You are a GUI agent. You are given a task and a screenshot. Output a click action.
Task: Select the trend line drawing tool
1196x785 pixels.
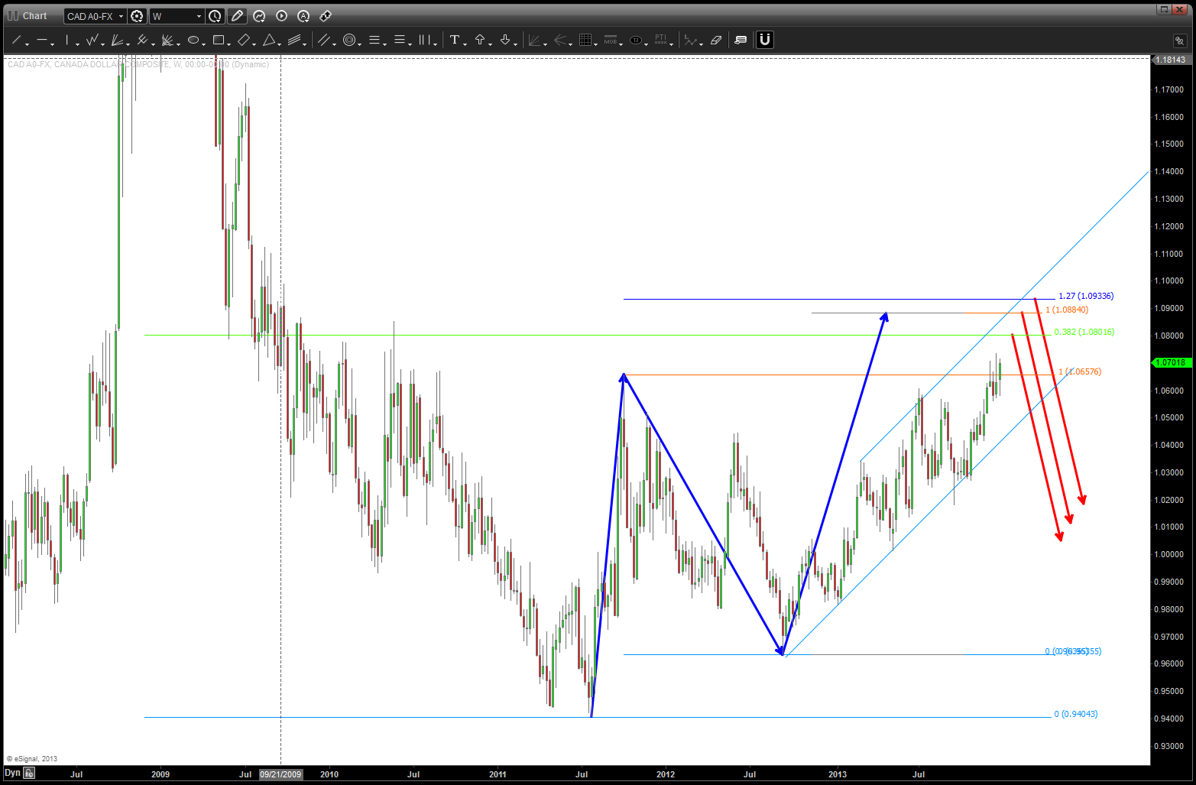click(x=16, y=40)
